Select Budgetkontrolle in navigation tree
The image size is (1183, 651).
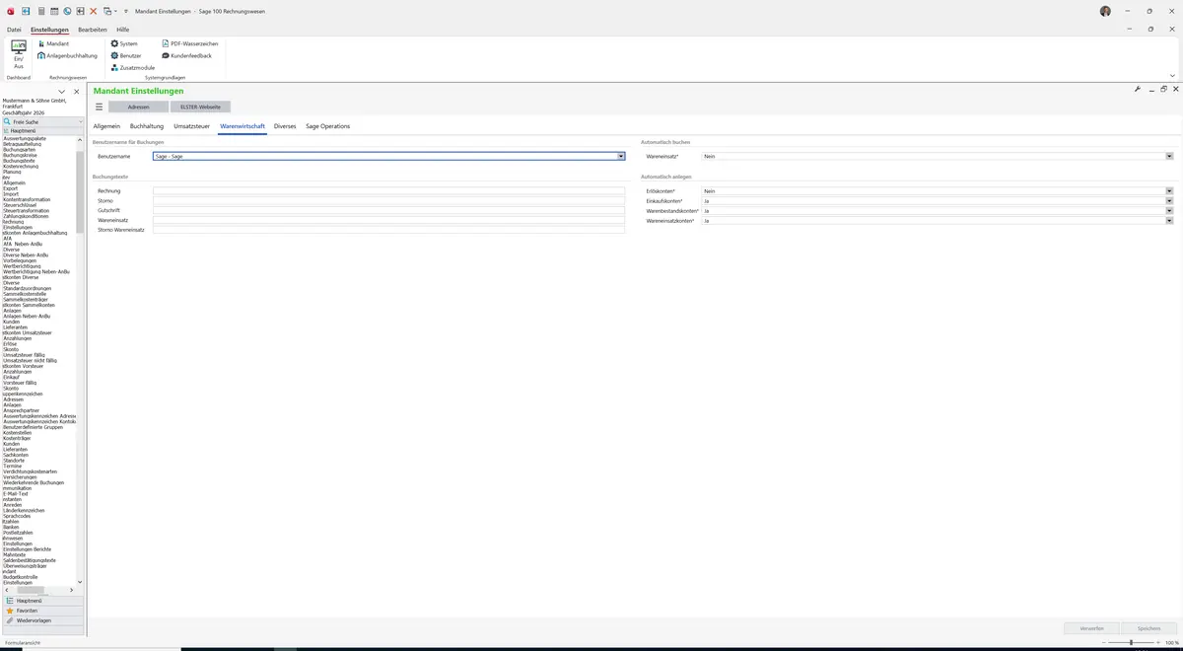[x=20, y=577]
